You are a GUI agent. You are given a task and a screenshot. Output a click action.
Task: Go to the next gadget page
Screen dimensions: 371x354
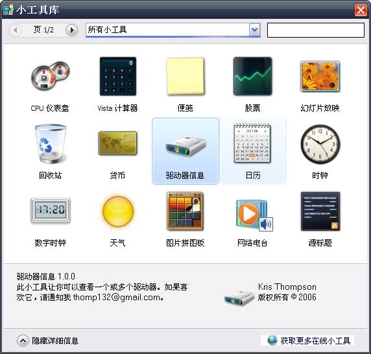click(71, 30)
